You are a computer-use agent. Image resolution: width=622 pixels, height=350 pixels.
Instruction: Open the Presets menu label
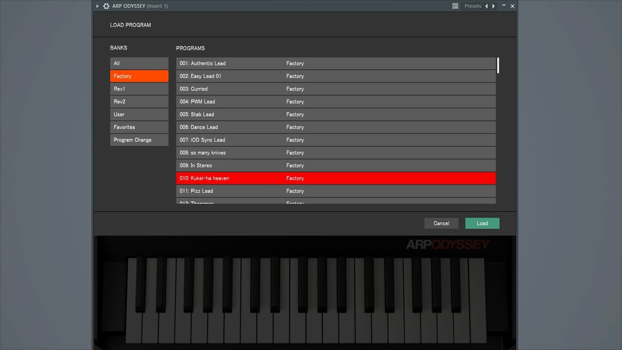(x=473, y=6)
